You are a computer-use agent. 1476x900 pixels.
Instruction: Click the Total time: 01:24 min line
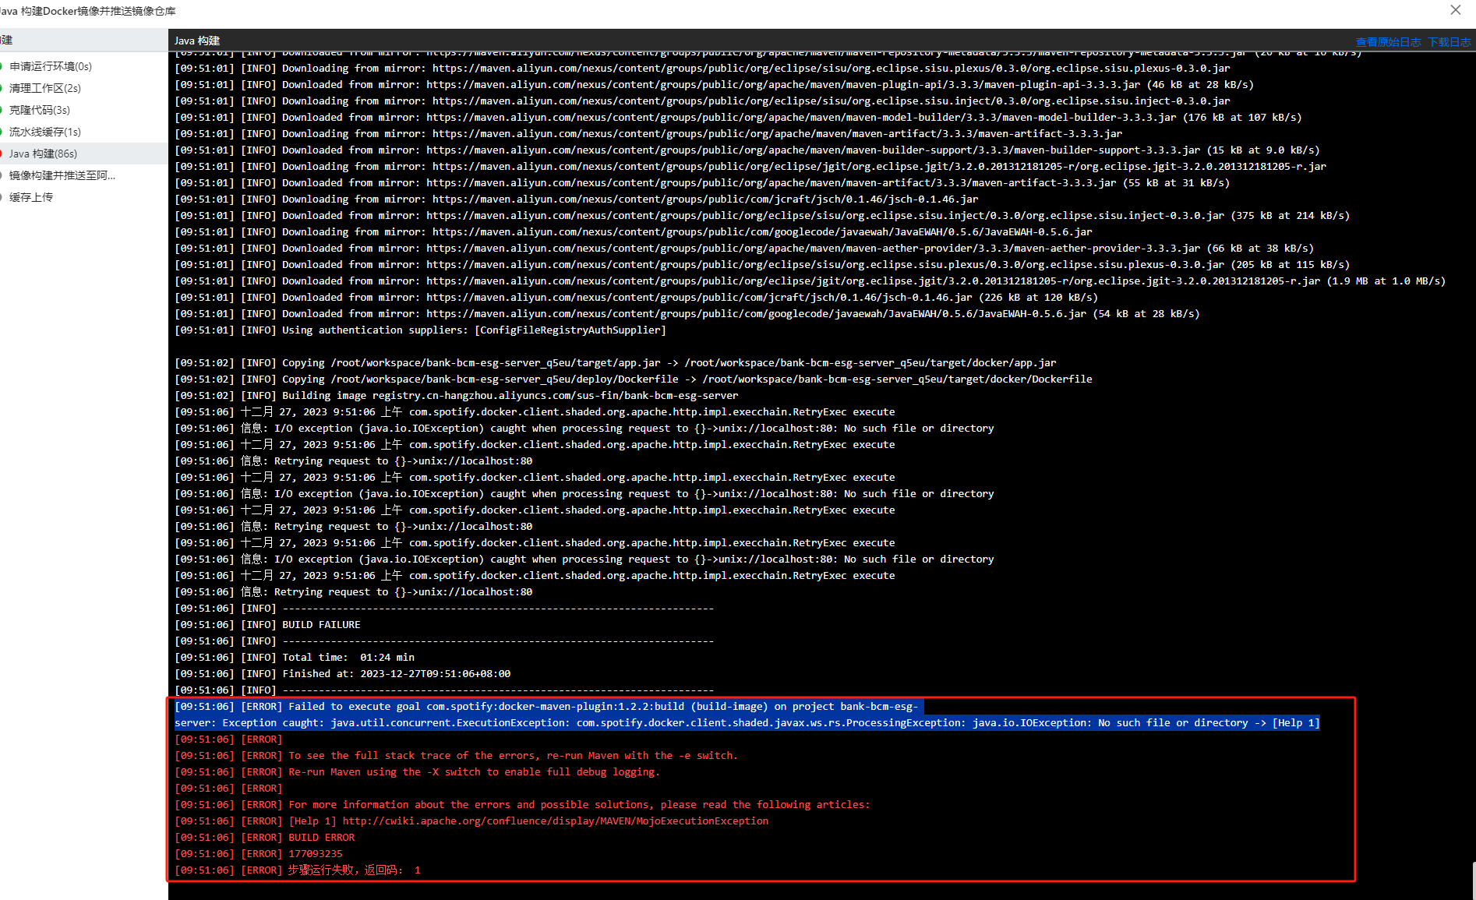295,658
